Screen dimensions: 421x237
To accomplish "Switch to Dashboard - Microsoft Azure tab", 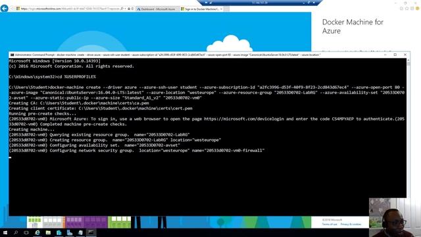I will coord(158,9).
